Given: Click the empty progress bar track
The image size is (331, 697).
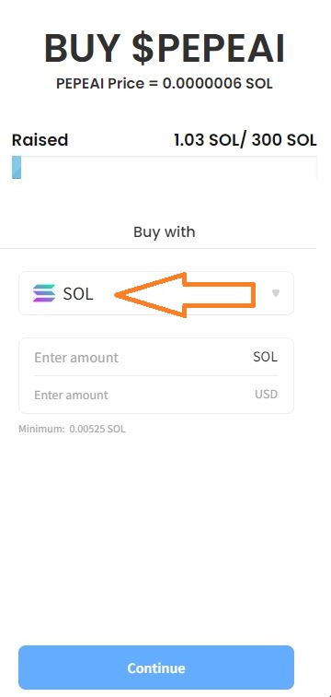Looking at the screenshot, I should click(169, 168).
